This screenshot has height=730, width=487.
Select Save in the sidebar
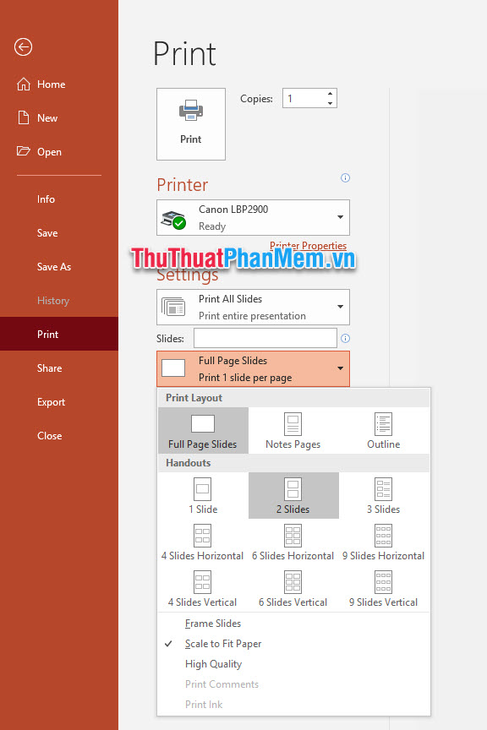(x=59, y=233)
